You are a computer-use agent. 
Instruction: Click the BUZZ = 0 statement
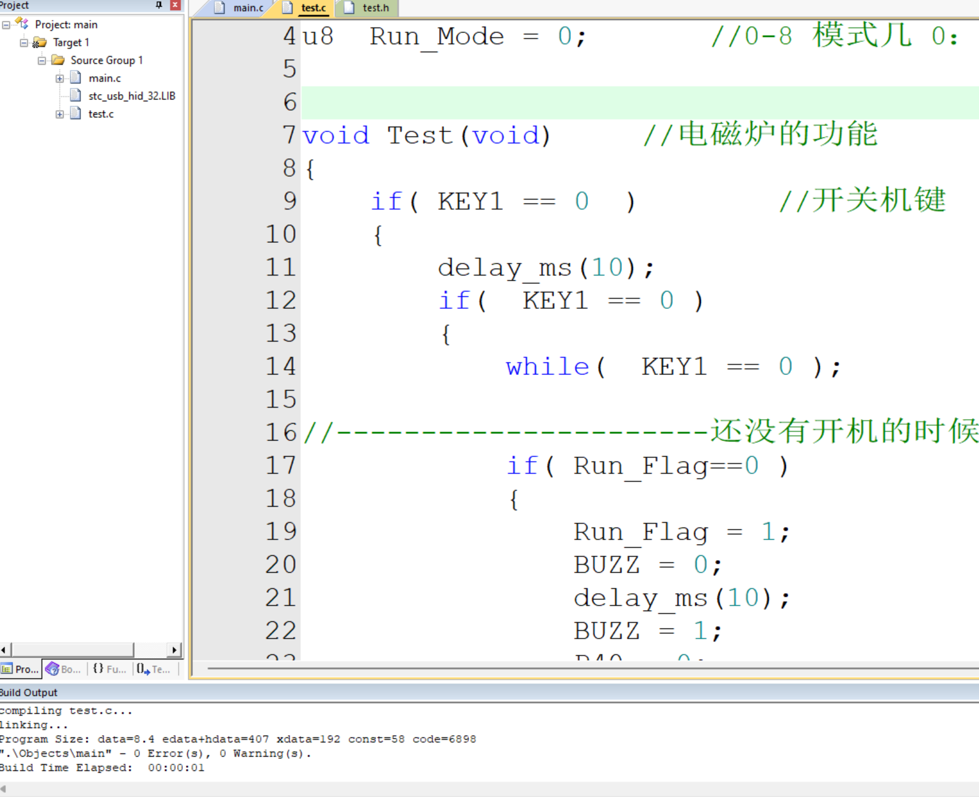[648, 565]
